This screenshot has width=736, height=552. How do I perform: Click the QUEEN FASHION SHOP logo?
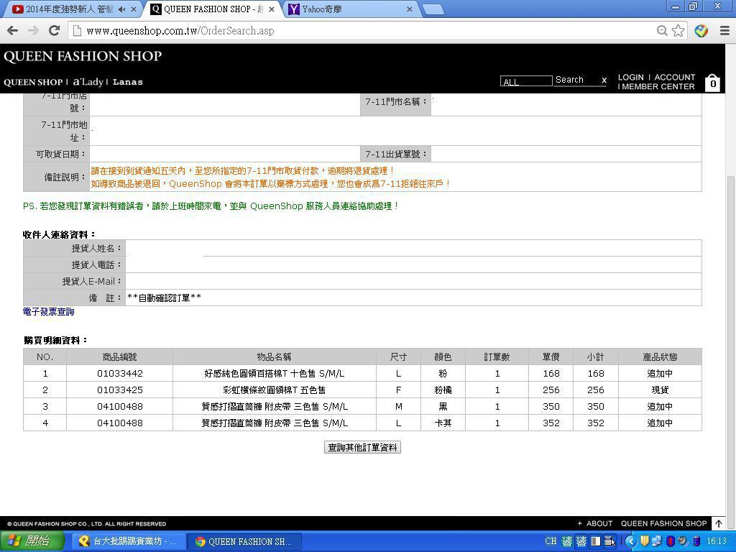pyautogui.click(x=83, y=56)
